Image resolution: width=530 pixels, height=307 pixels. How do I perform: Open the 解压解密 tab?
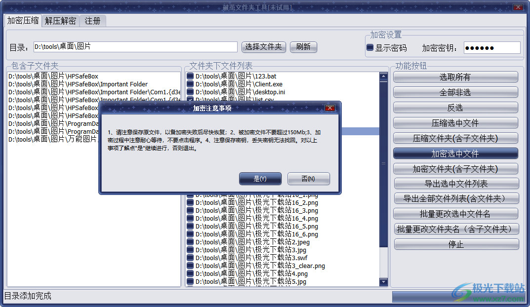(60, 21)
